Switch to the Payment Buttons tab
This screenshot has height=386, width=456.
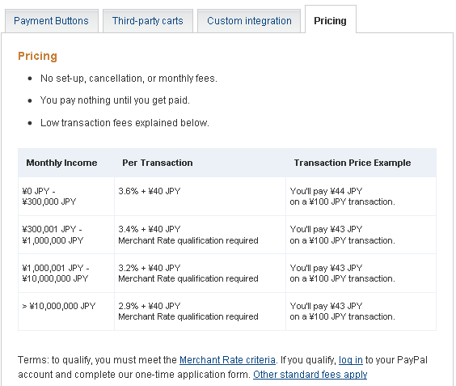[x=52, y=21]
